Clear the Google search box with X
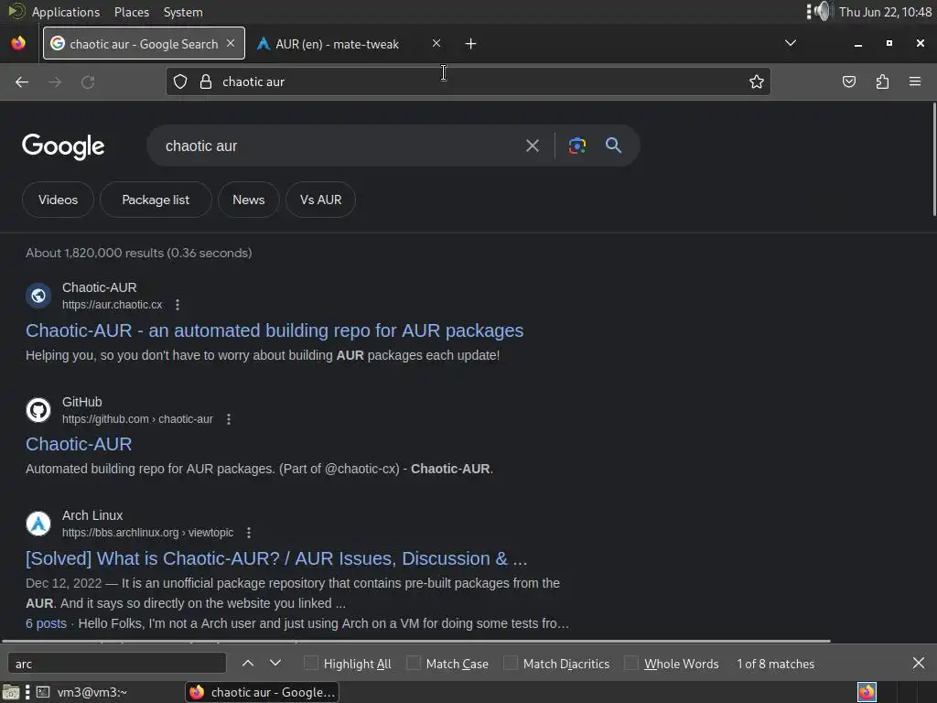This screenshot has height=703, width=937. (533, 146)
